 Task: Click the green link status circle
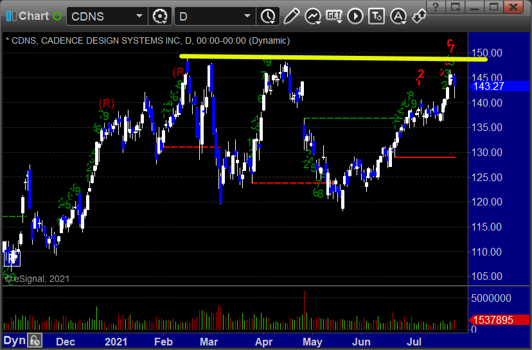[57, 16]
